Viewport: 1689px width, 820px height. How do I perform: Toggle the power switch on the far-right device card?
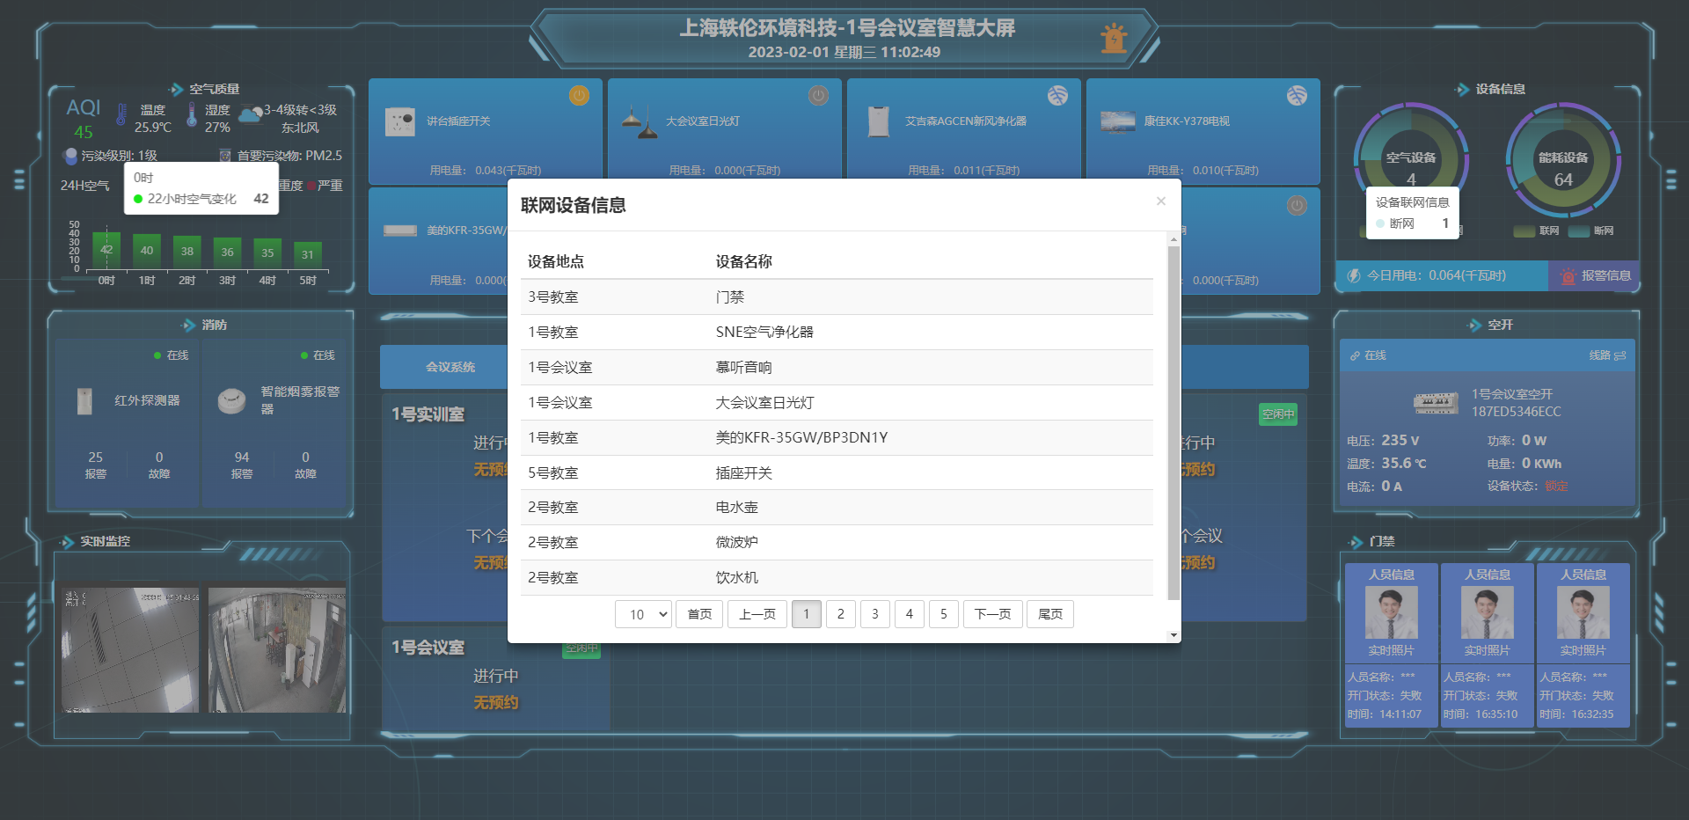[1297, 205]
